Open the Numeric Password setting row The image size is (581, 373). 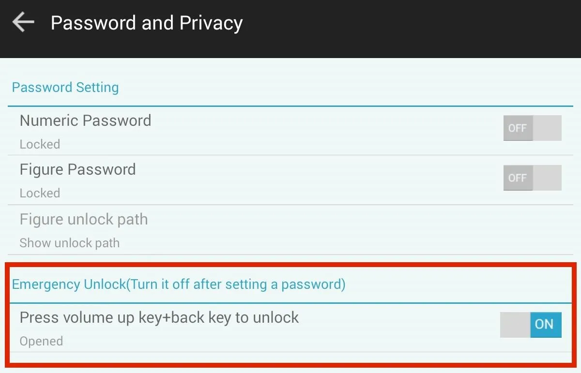[290, 131]
